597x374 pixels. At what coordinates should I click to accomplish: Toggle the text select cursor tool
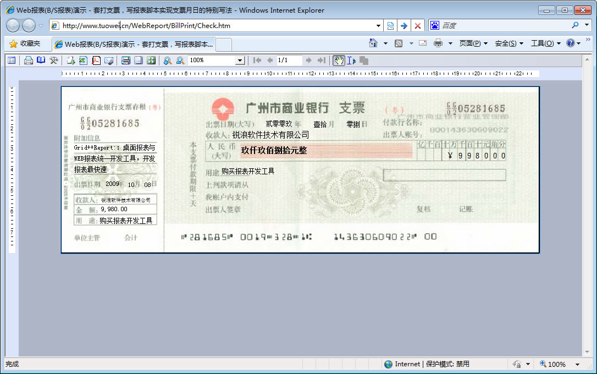click(351, 61)
